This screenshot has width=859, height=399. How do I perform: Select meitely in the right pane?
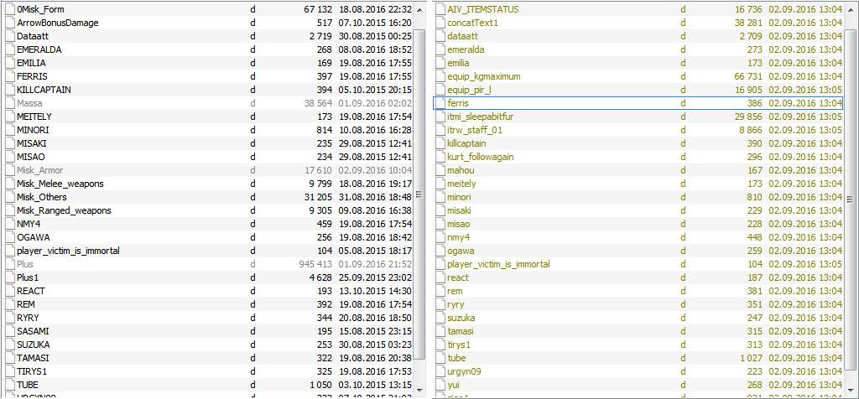[x=638, y=184]
